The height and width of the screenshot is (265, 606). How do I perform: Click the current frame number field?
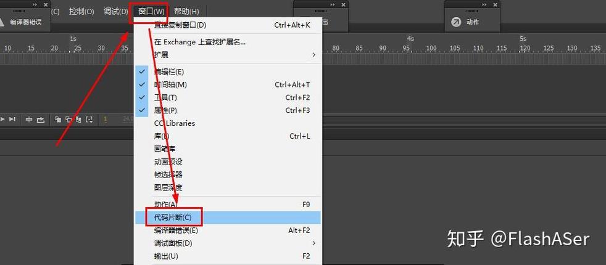click(x=105, y=120)
